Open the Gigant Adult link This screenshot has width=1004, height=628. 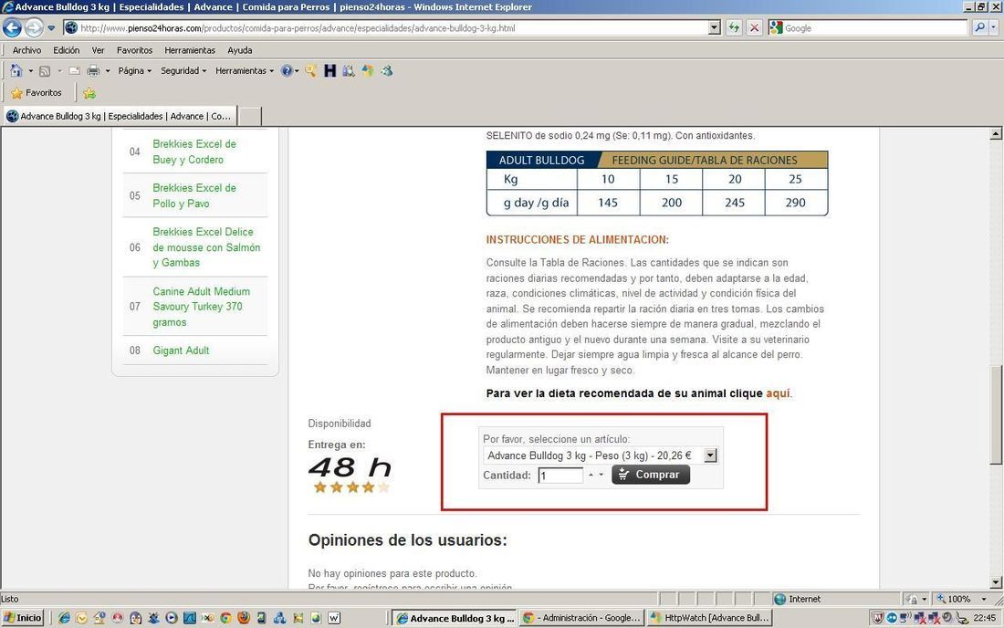[x=181, y=351]
